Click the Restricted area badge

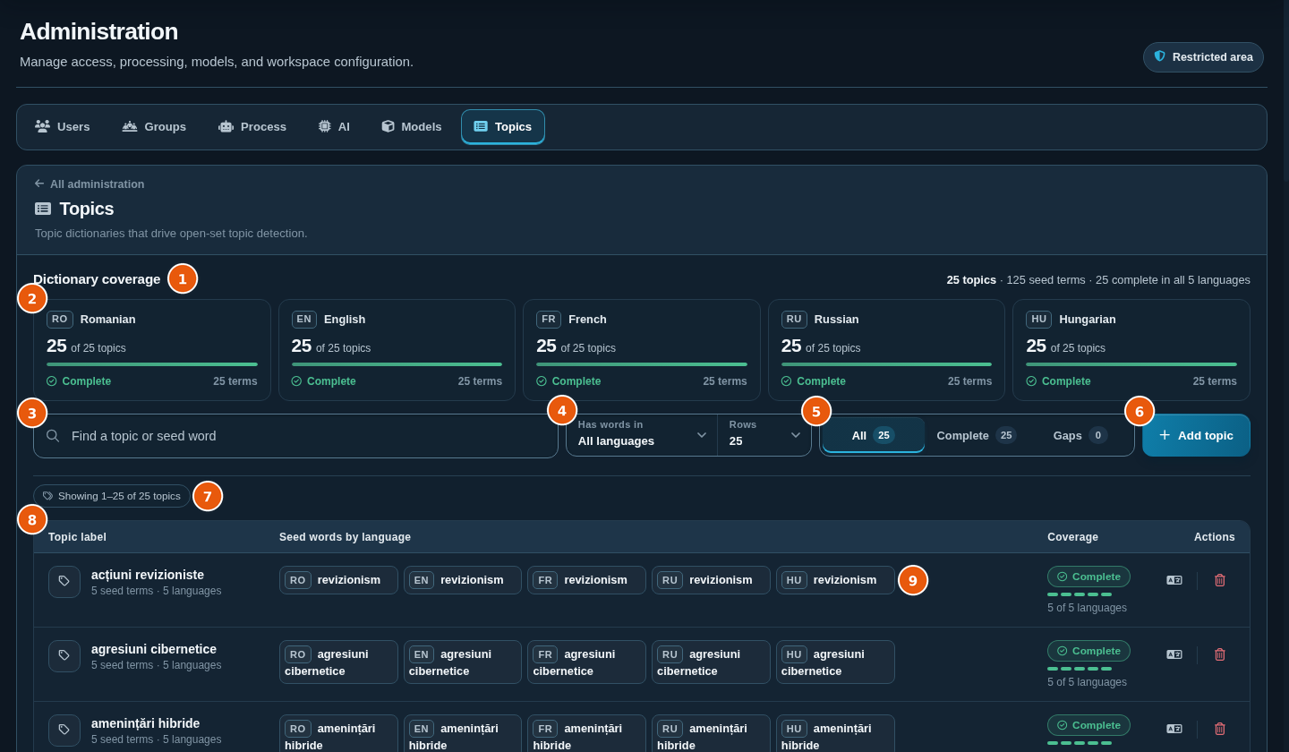coord(1203,57)
